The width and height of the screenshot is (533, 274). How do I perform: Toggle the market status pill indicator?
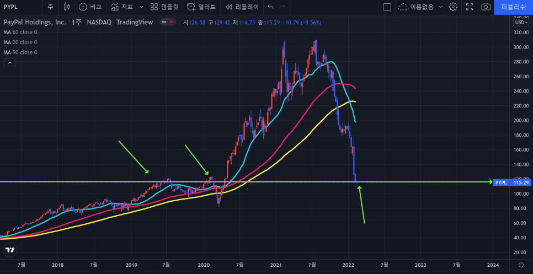pos(168,23)
